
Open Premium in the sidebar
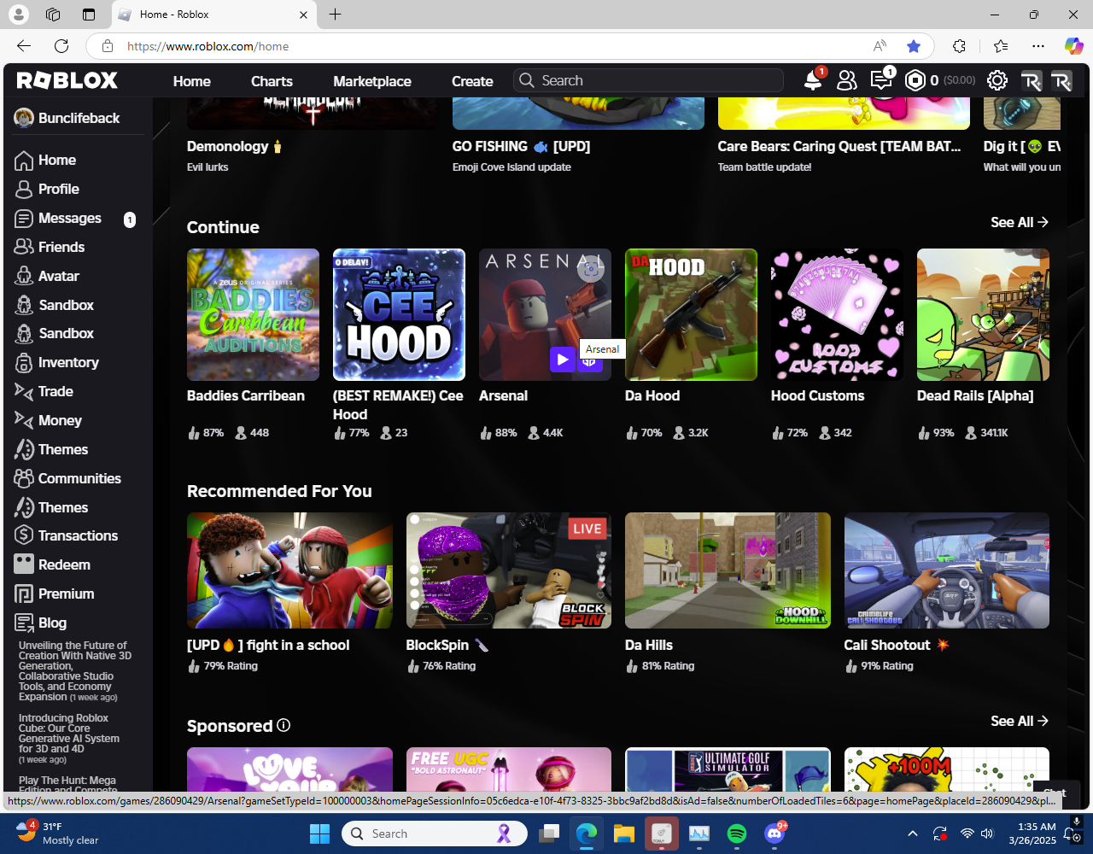coord(66,594)
